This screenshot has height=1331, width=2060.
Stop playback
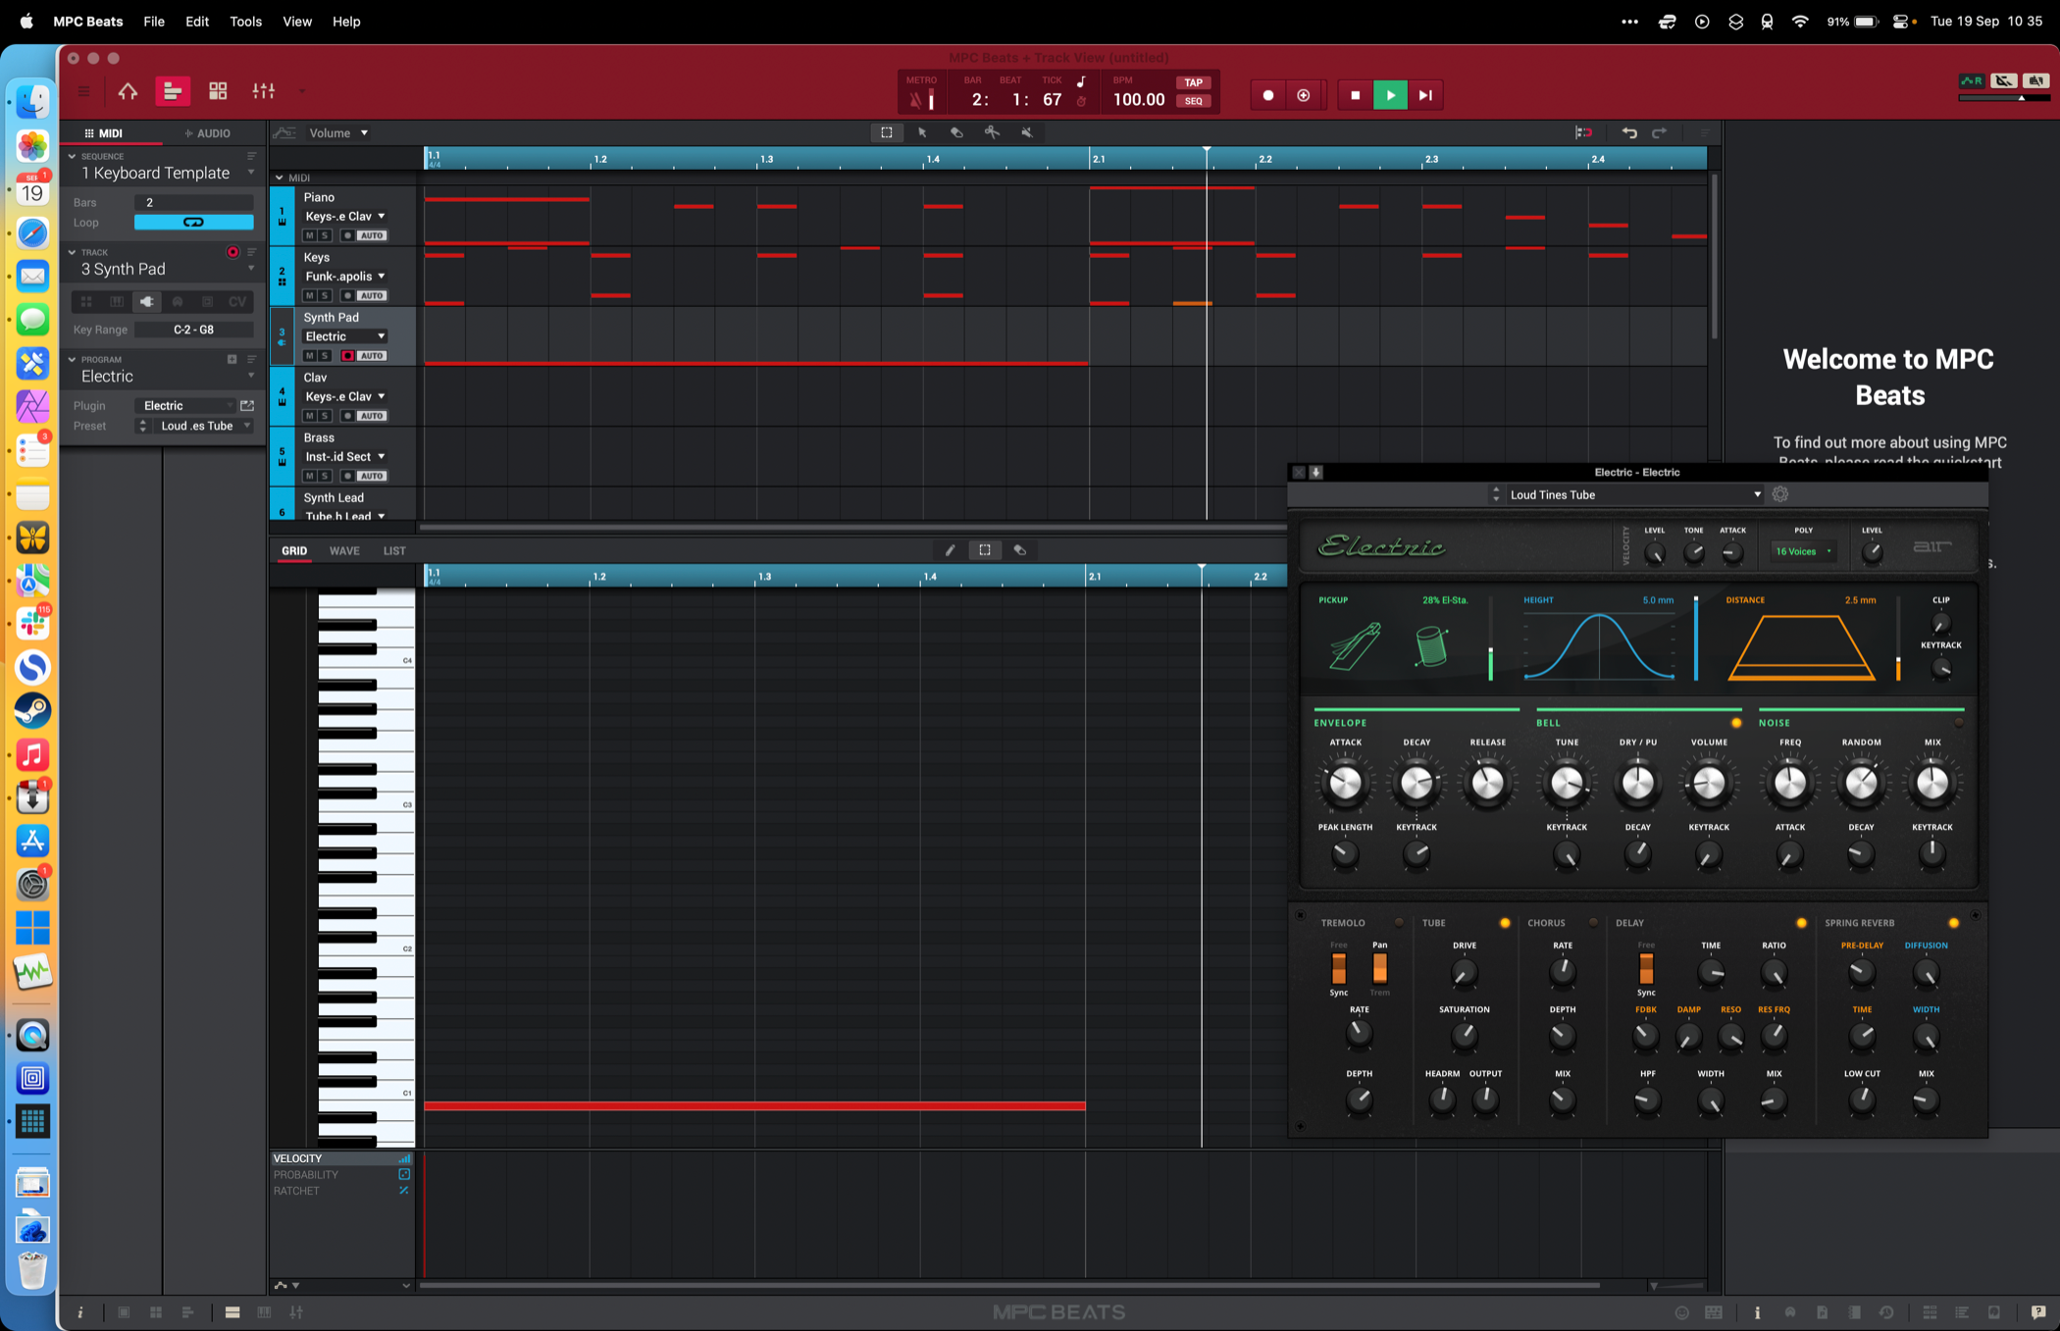1356,95
